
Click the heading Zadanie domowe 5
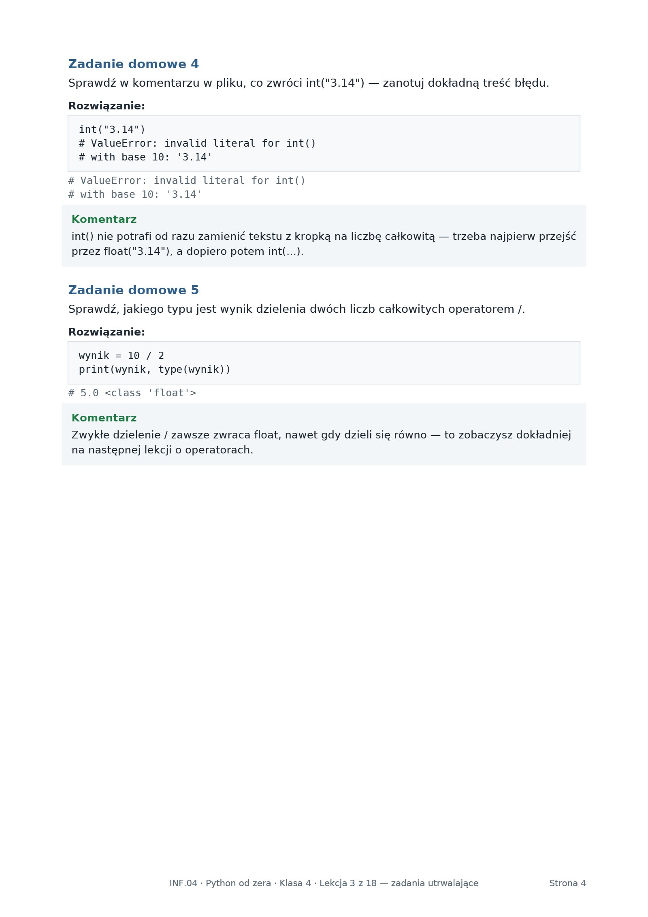point(133,290)
